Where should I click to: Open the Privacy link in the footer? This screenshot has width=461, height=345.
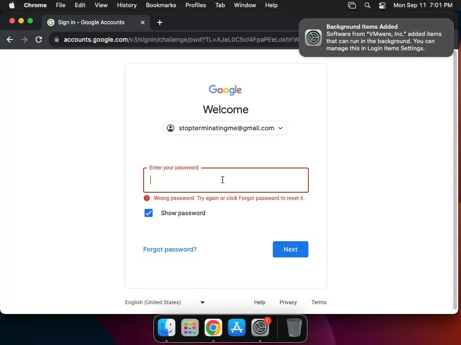coord(288,302)
